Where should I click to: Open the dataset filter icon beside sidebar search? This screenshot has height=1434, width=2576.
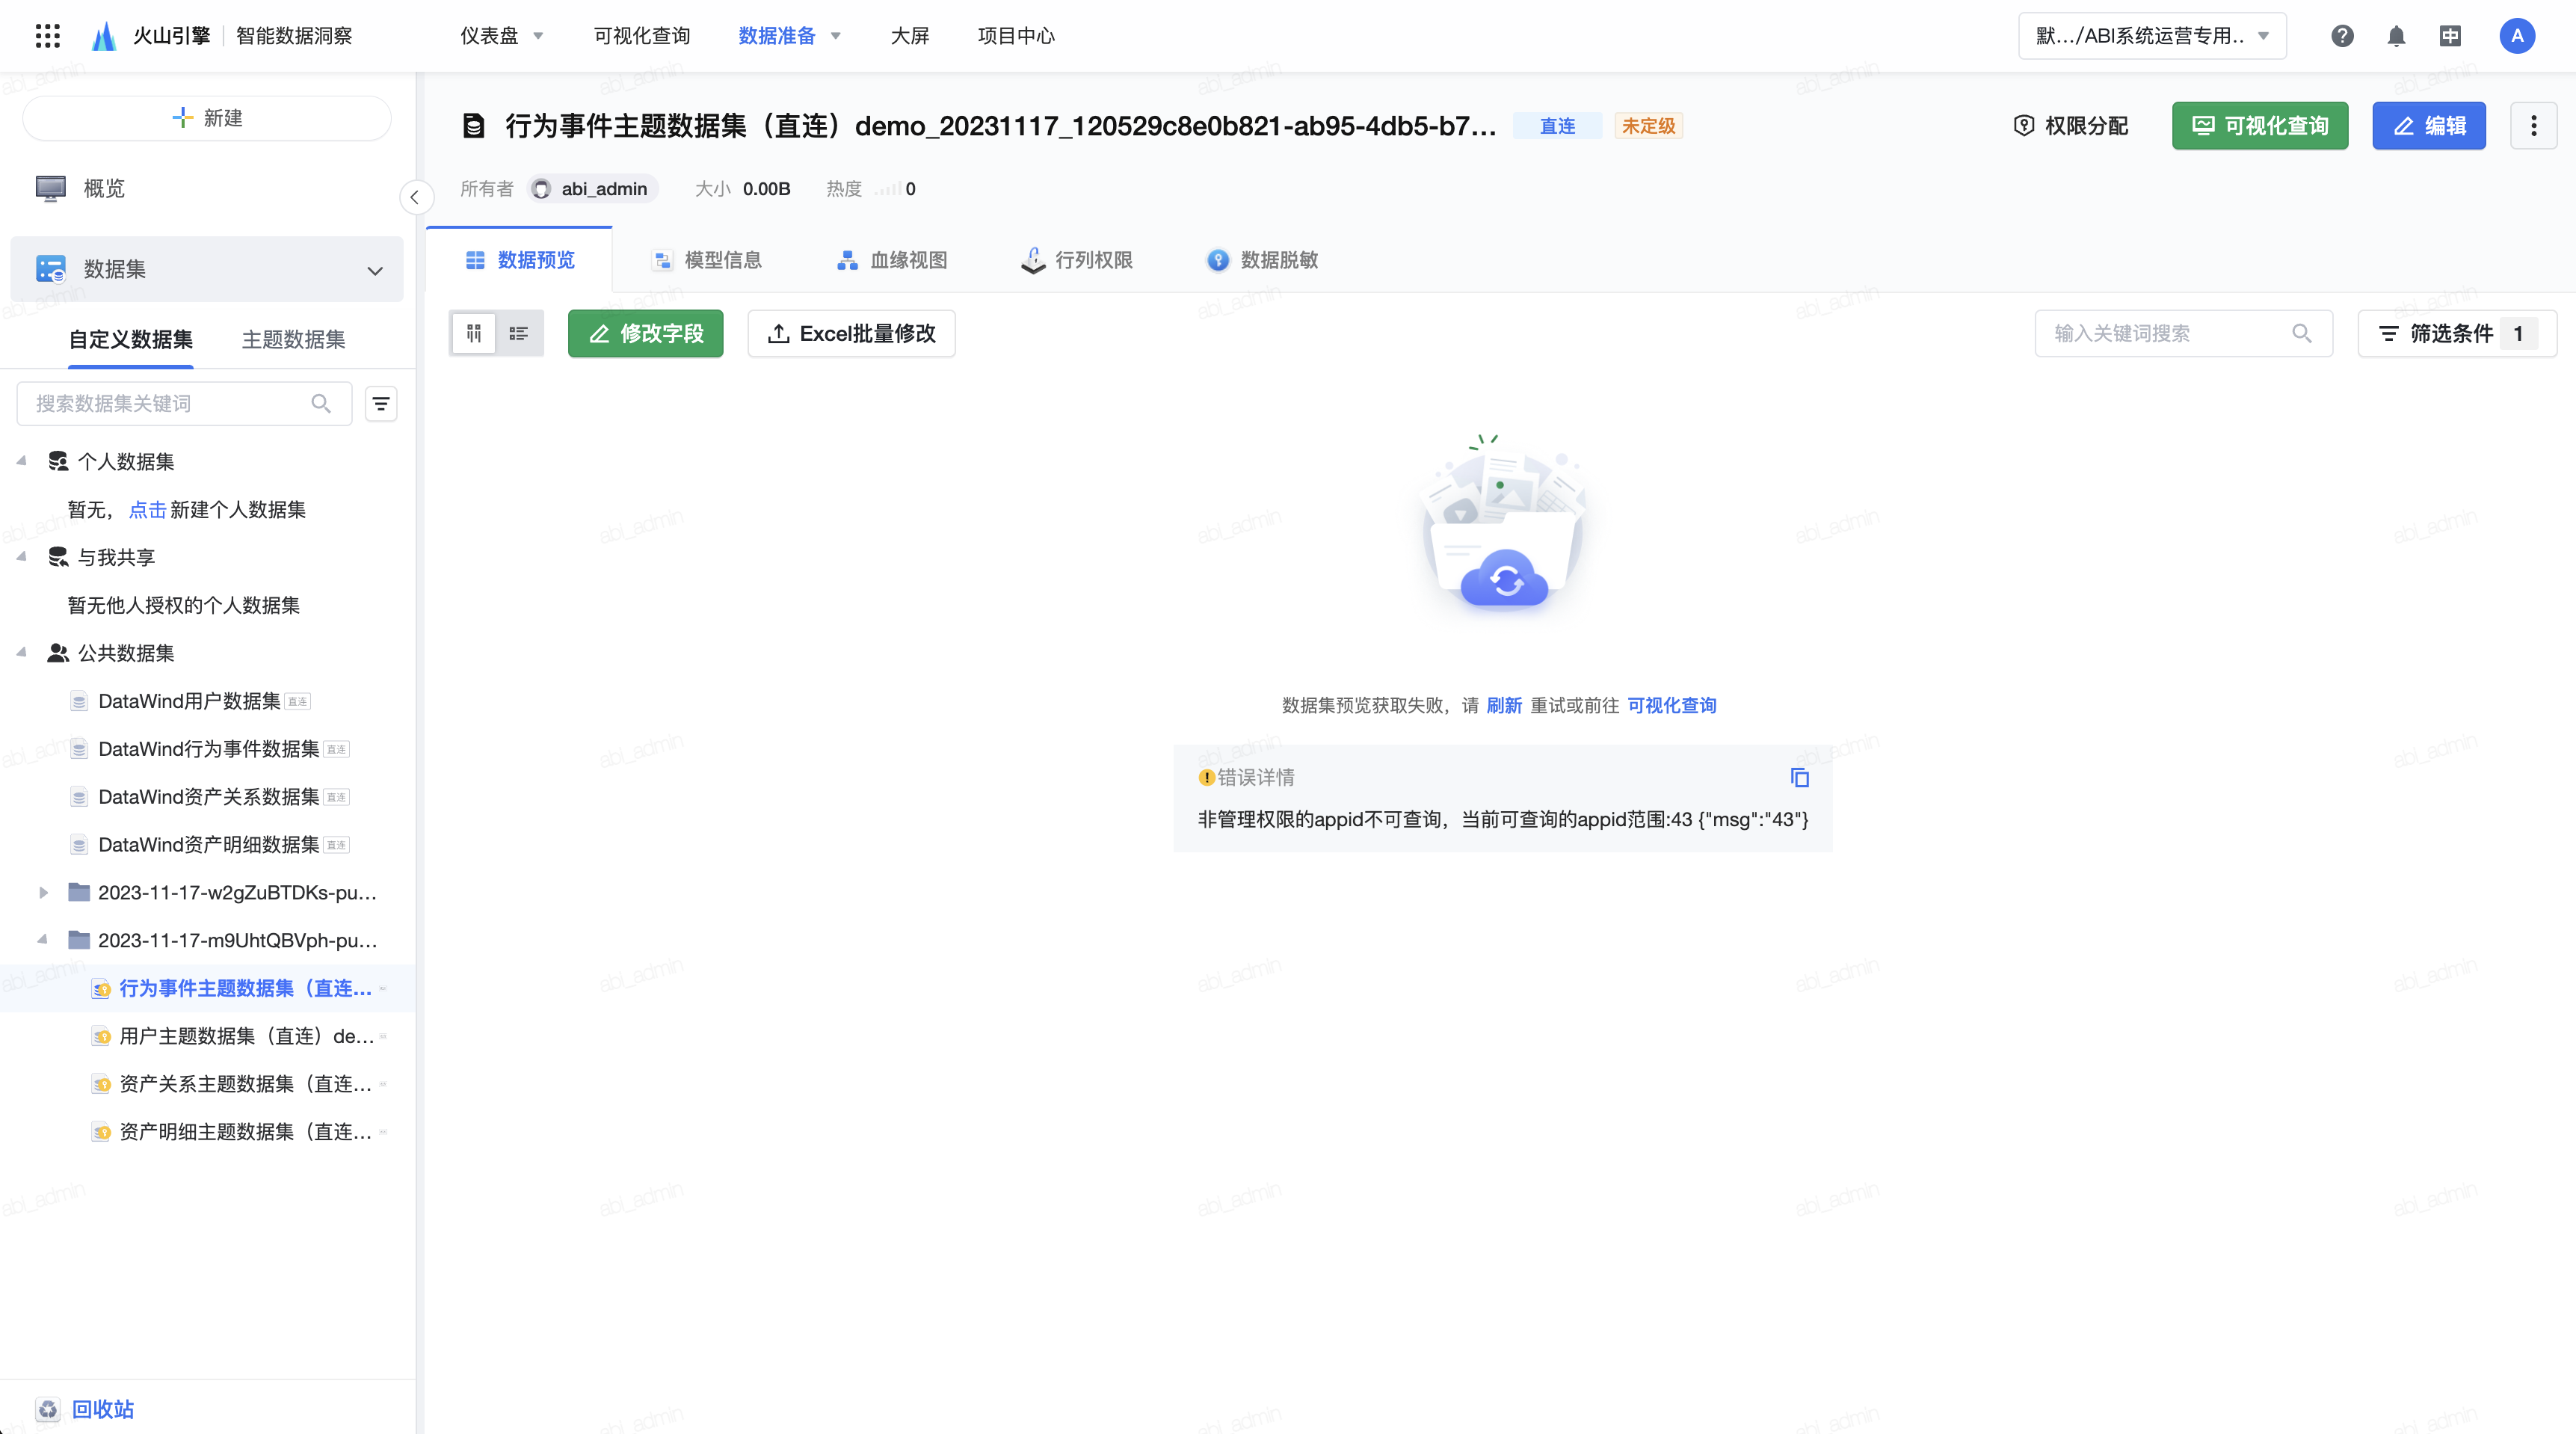point(381,403)
